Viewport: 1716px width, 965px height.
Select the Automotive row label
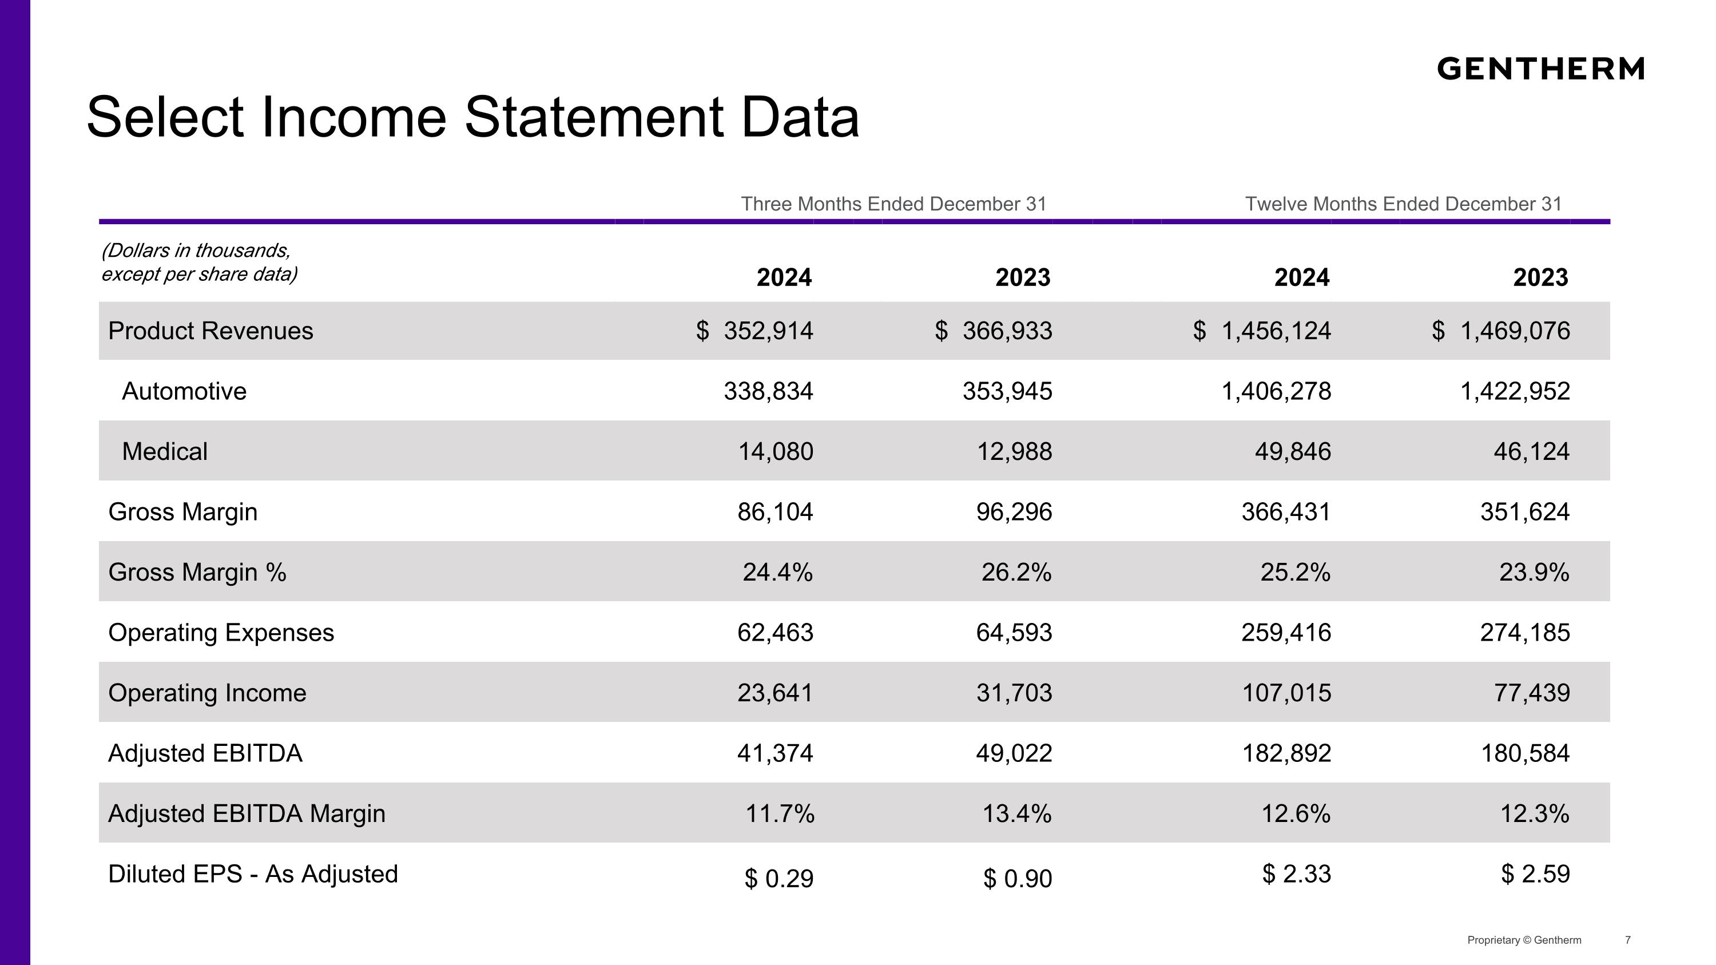click(184, 391)
